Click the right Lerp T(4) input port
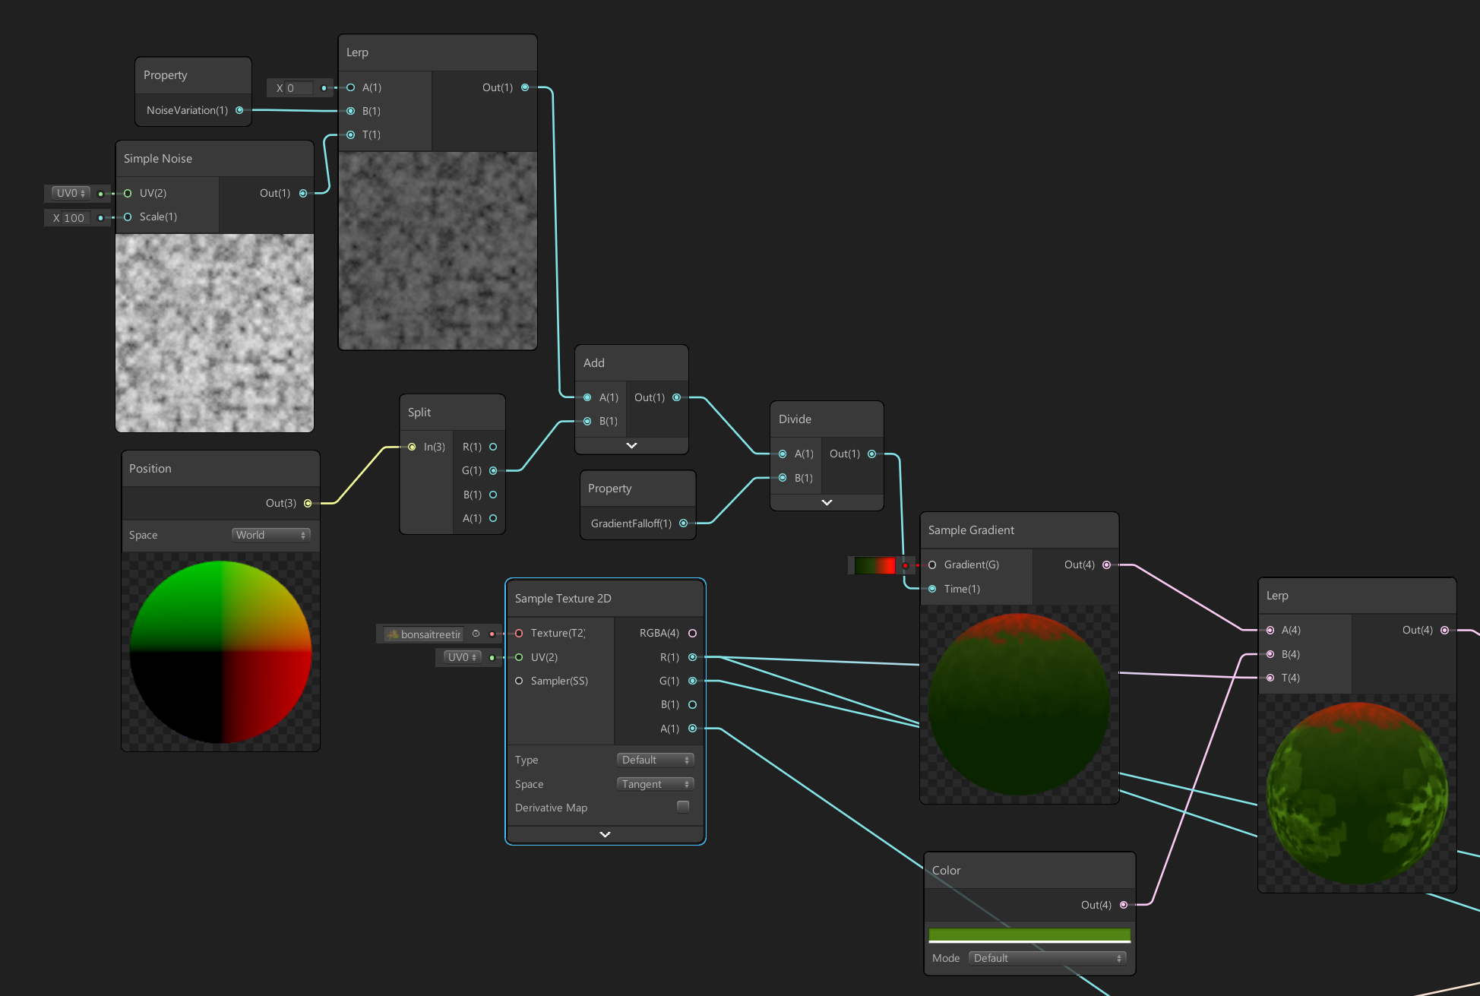 tap(1270, 678)
